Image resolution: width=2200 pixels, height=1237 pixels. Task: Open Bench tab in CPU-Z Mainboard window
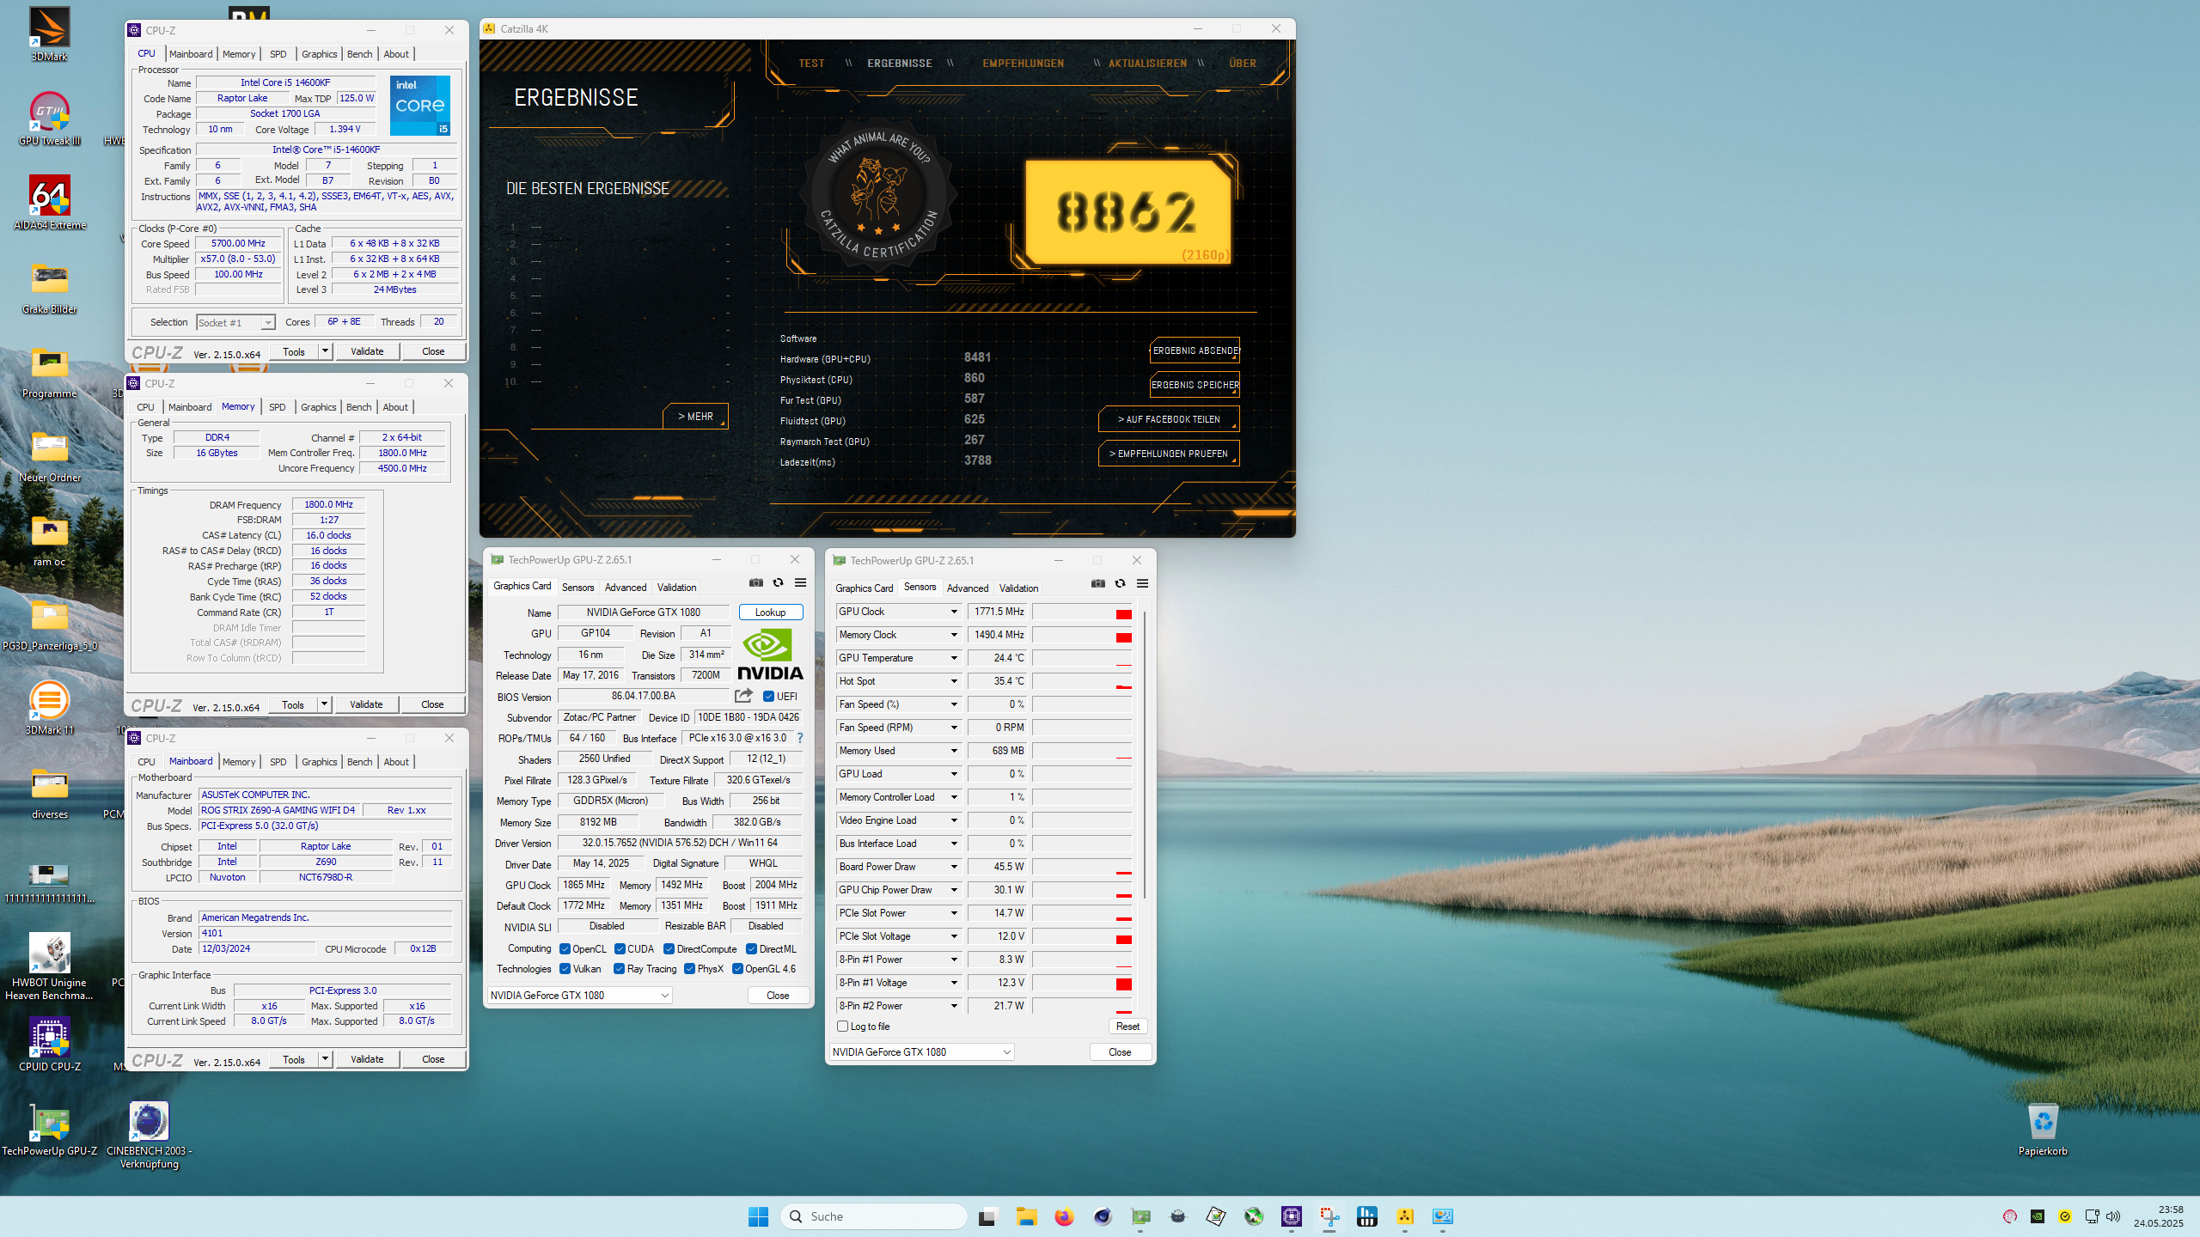(x=359, y=762)
